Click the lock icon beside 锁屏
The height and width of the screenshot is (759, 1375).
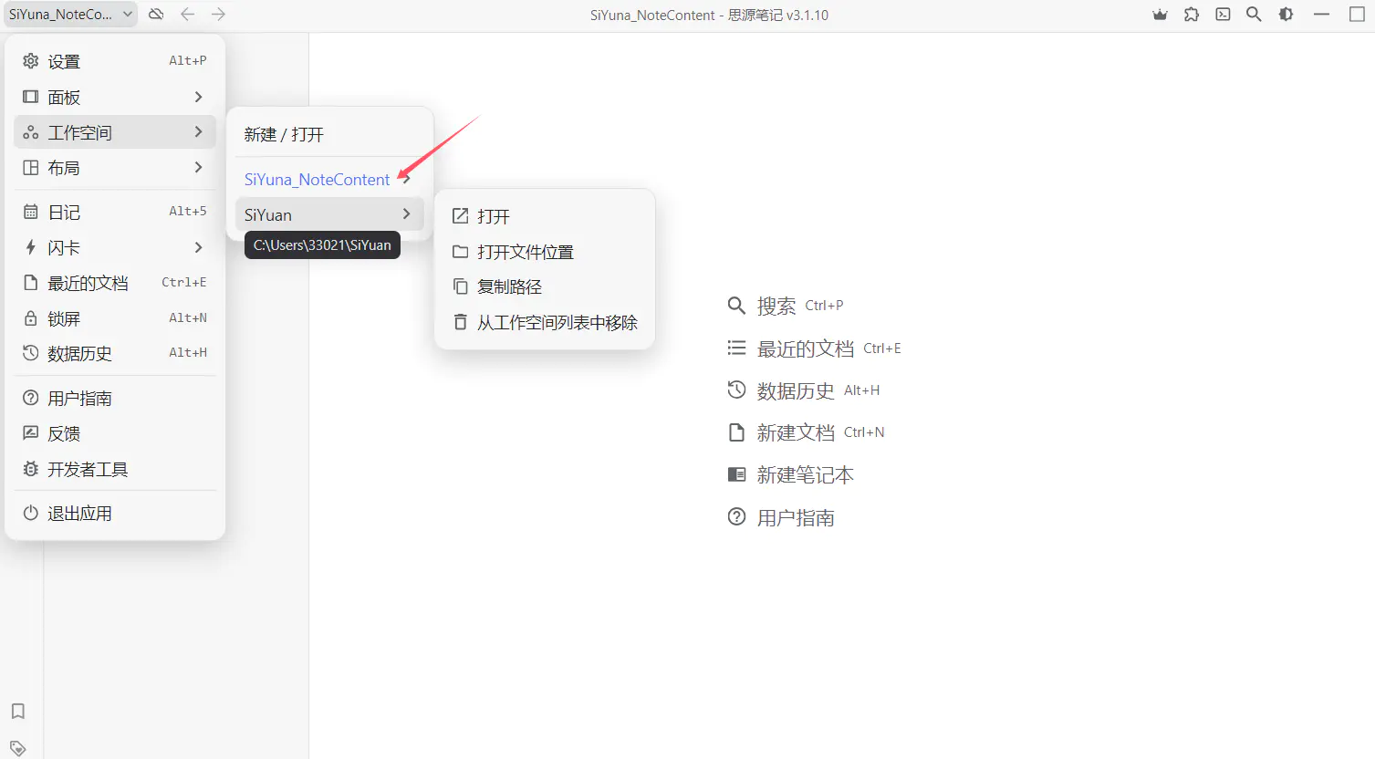31,318
